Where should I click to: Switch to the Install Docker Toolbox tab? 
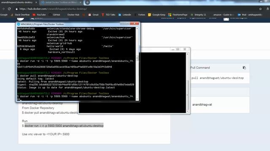point(61,3)
